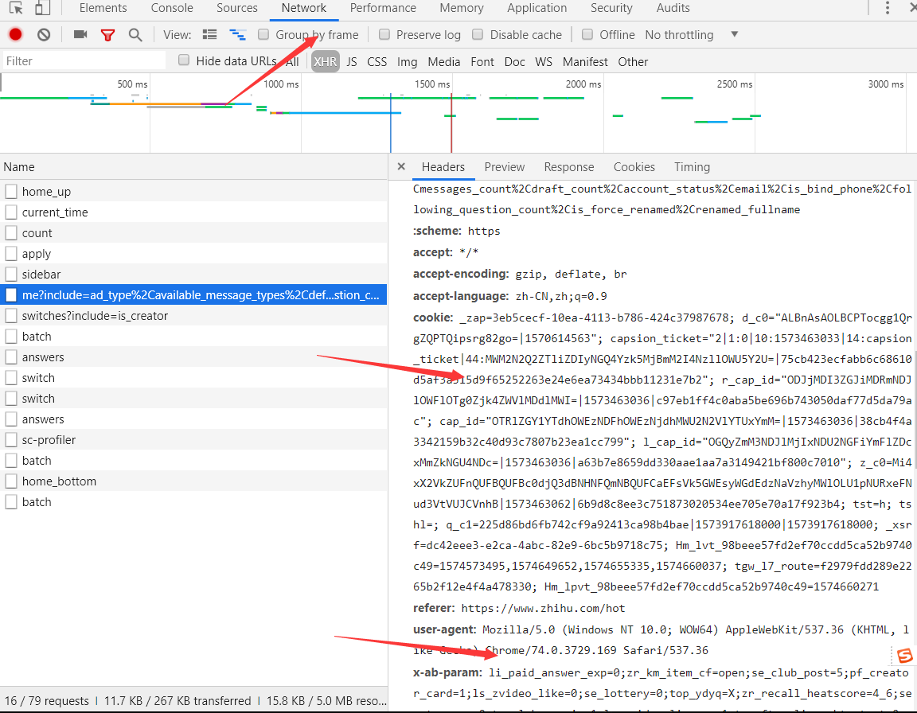Switch to the Cookies detail tab

click(x=634, y=167)
